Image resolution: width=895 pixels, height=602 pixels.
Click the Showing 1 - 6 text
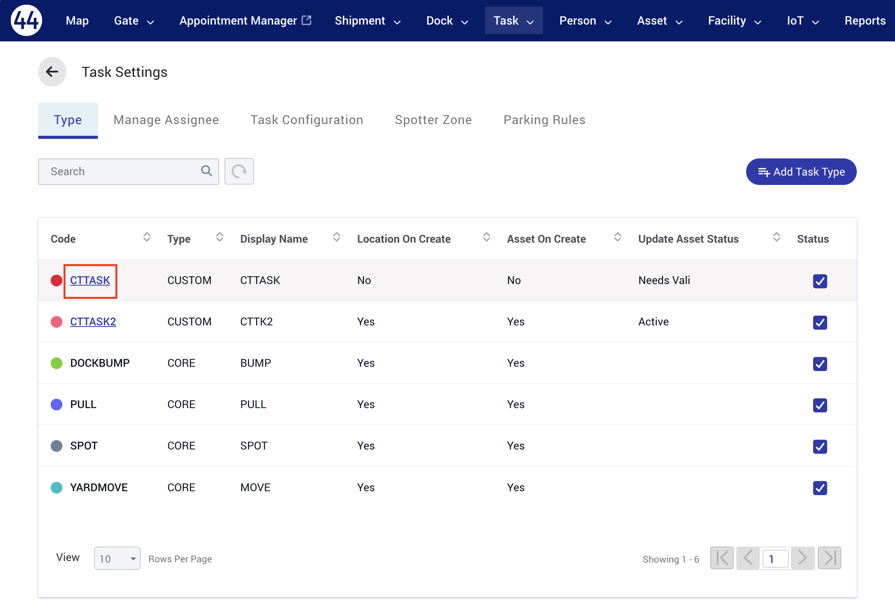click(671, 559)
